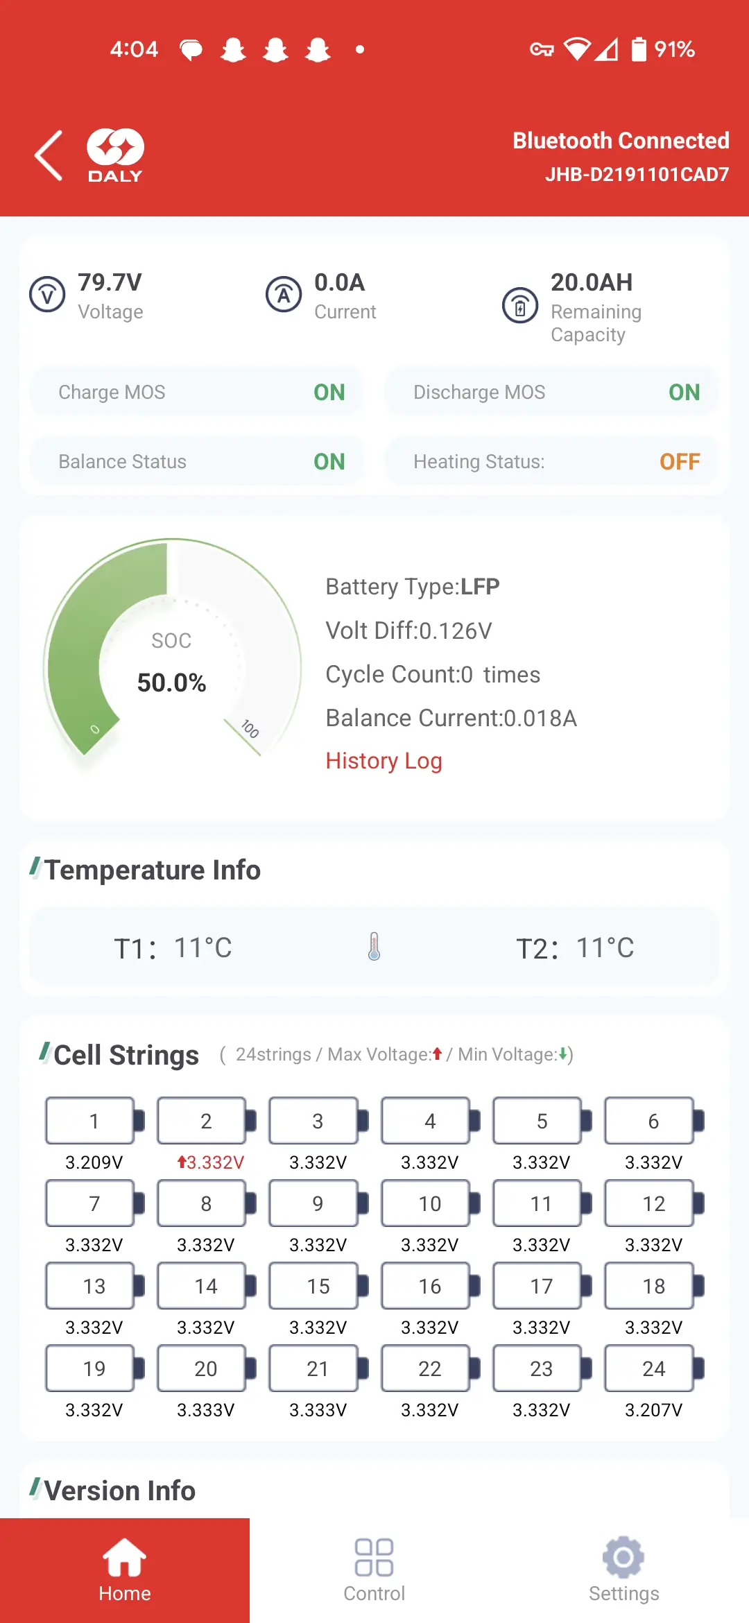
Task: Switch to the Home tab
Action: click(125, 1570)
